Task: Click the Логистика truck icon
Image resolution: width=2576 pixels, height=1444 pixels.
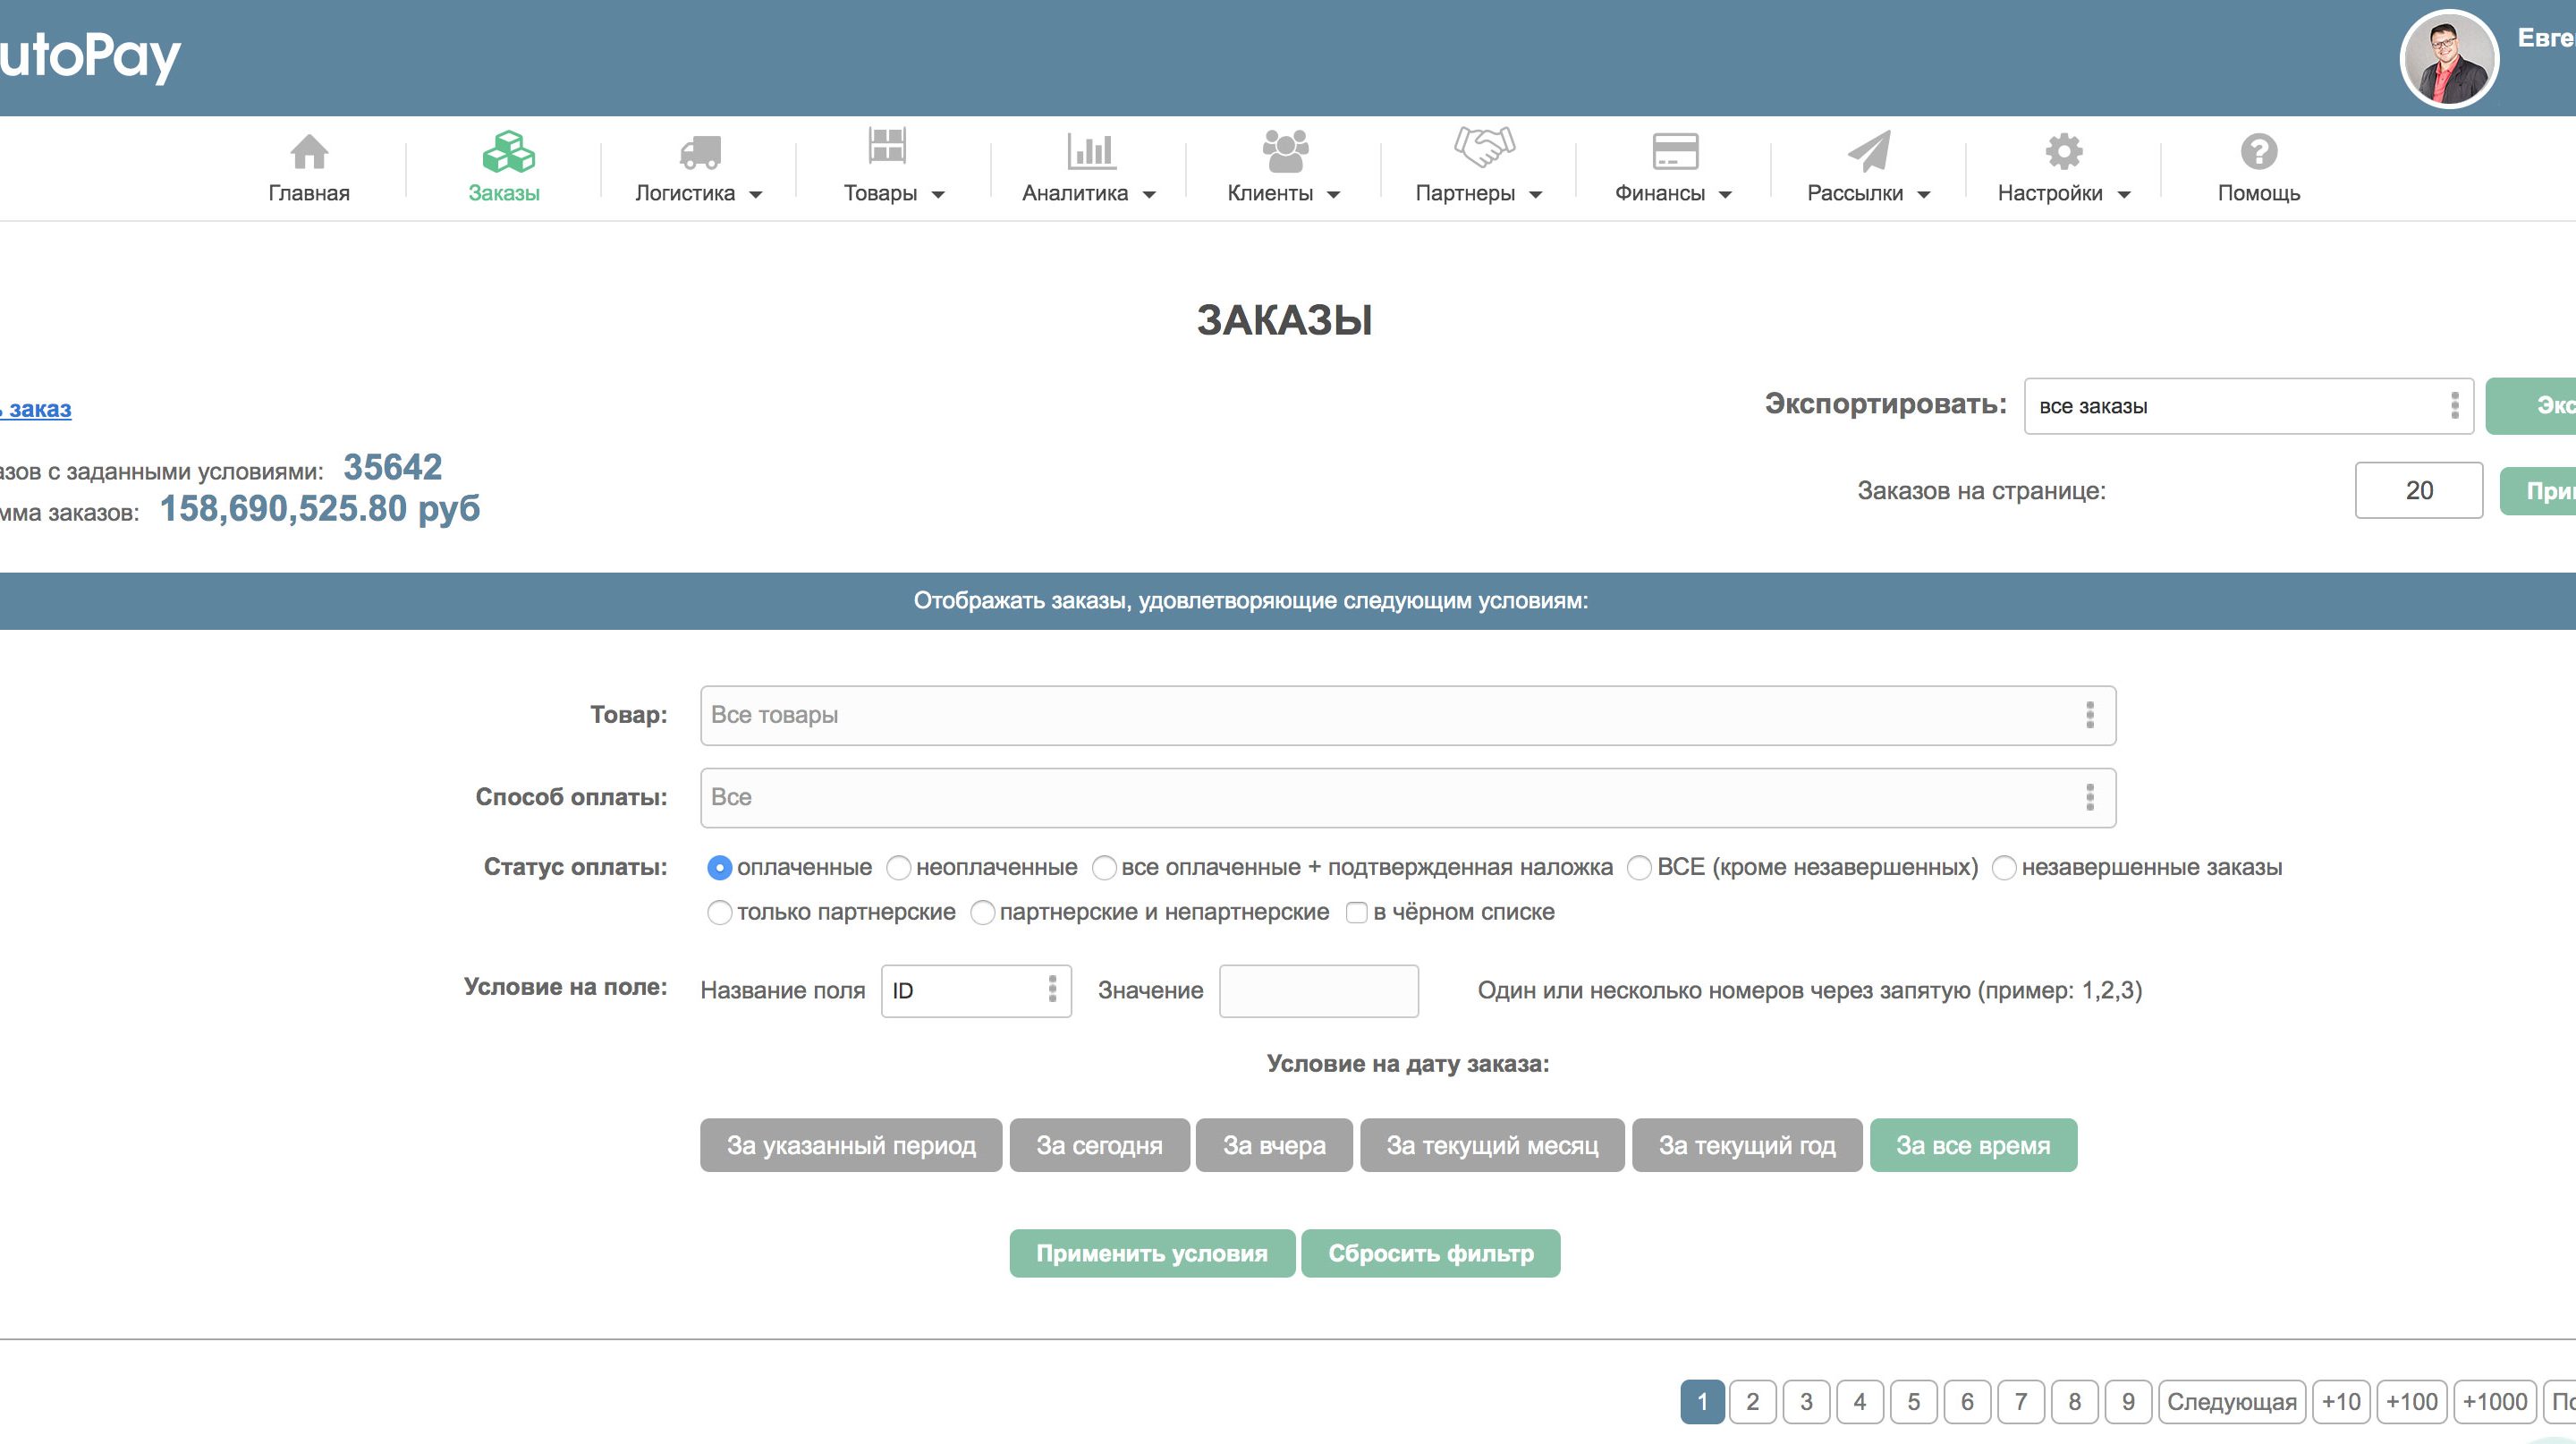Action: pos(700,152)
